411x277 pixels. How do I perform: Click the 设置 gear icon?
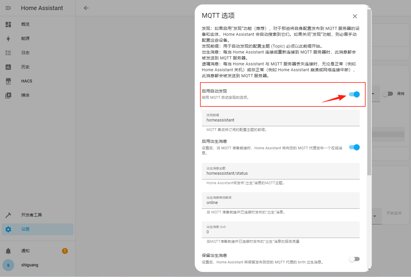click(8, 229)
